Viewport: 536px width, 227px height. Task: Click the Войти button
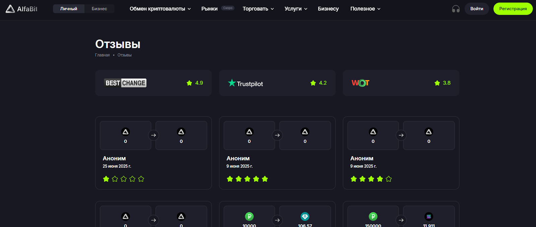coord(477,9)
